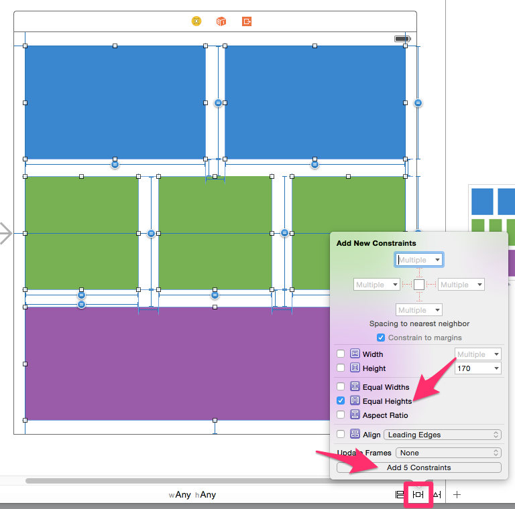This screenshot has width=515, height=509.
Task: Select equal-width badge between the blue views
Action: click(218, 103)
